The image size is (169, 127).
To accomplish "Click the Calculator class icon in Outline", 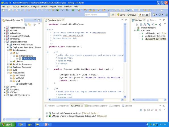I will coord(138,30).
